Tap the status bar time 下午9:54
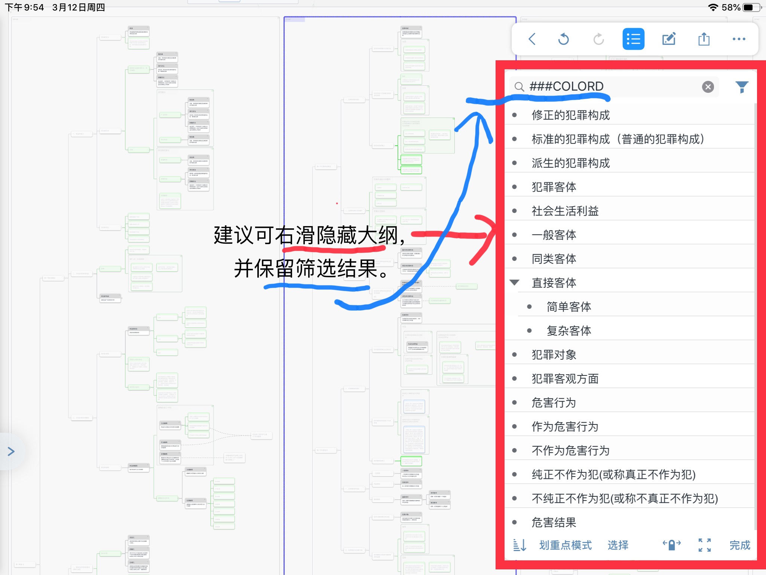The height and width of the screenshot is (575, 766). coord(24,7)
